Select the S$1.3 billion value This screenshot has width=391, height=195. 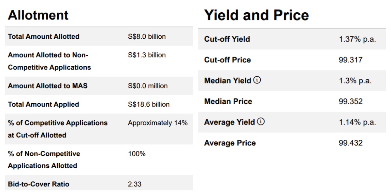pos(147,55)
